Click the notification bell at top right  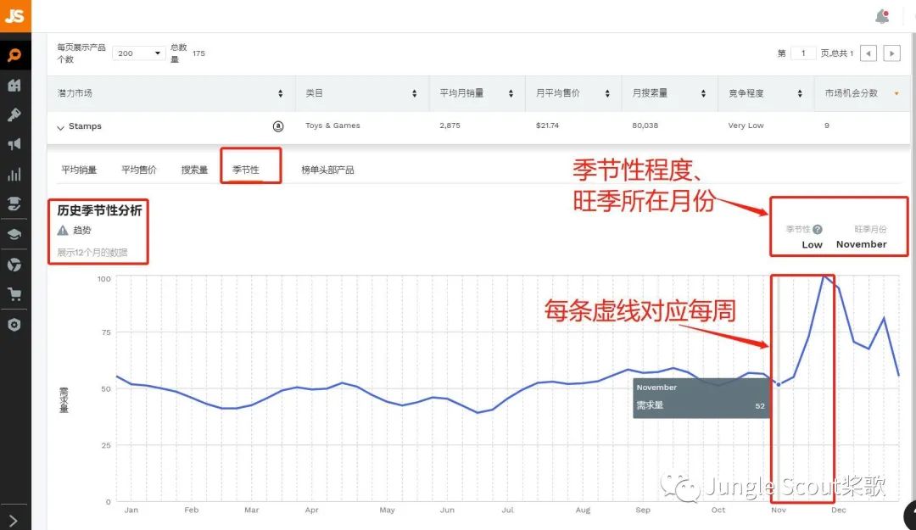(882, 15)
